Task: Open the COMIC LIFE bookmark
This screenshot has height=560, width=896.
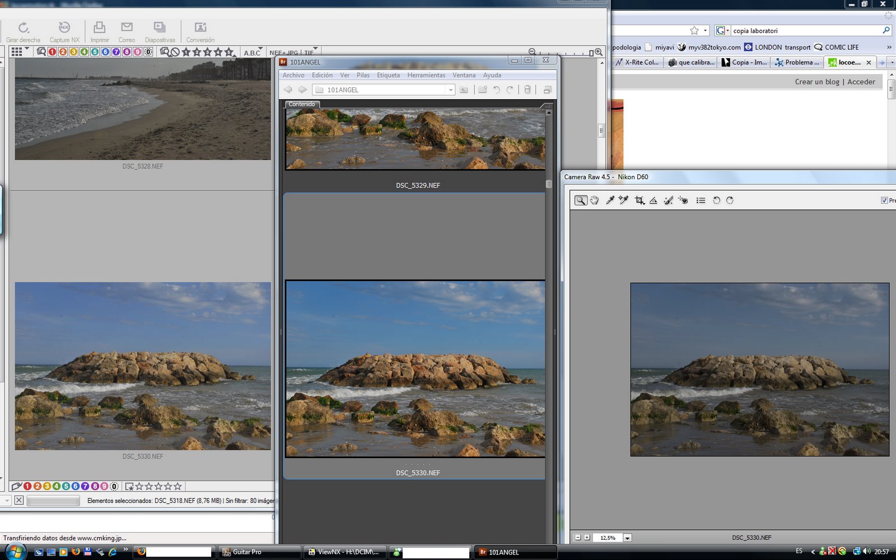Action: point(837,47)
